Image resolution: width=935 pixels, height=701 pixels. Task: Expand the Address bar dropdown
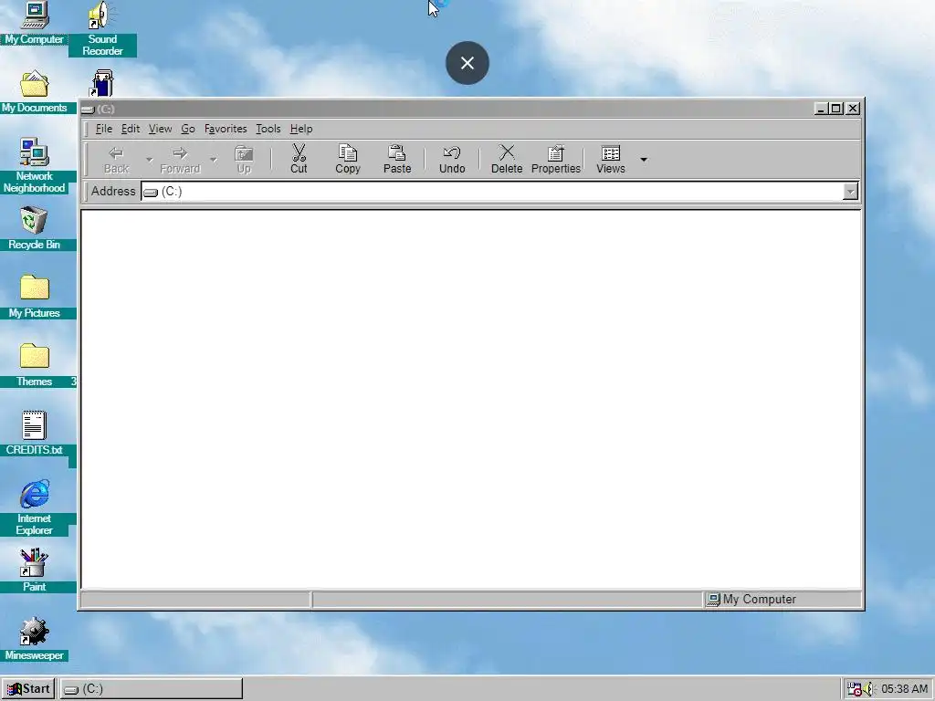click(850, 192)
